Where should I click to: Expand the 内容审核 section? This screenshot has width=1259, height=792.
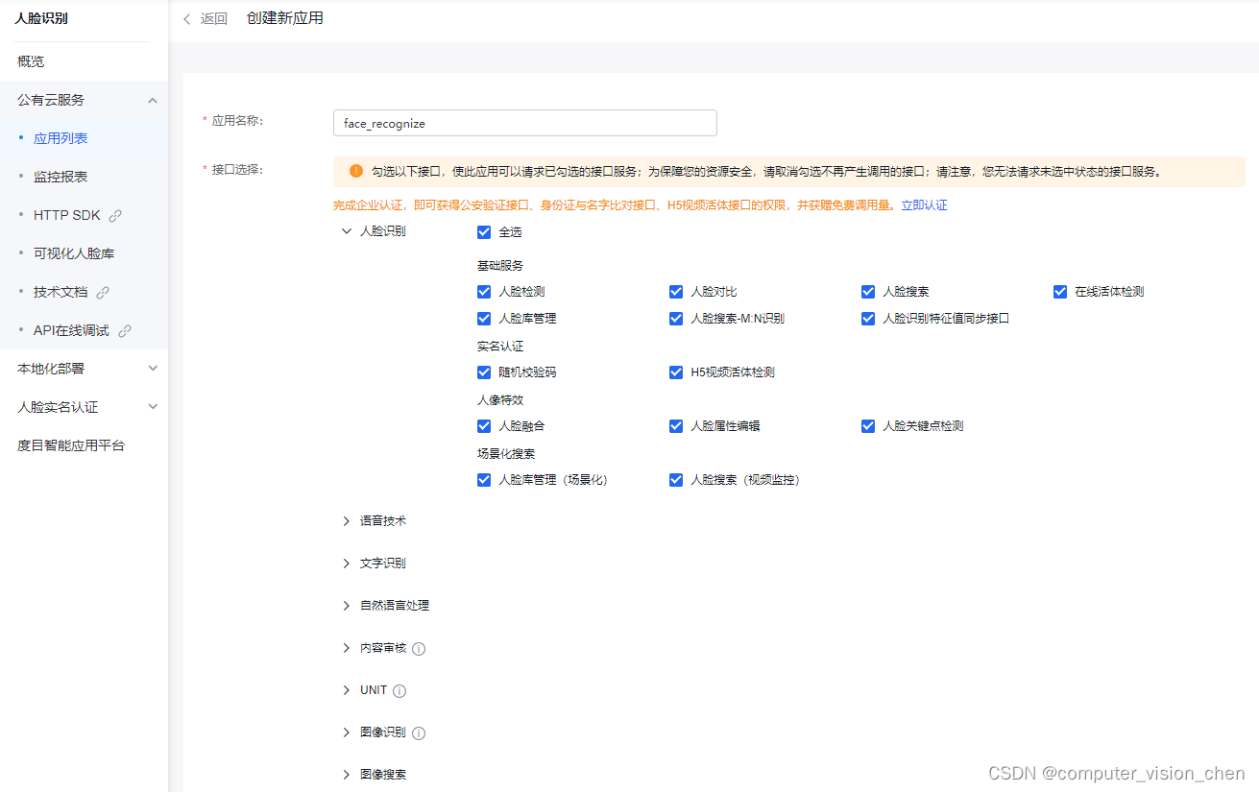point(347,648)
